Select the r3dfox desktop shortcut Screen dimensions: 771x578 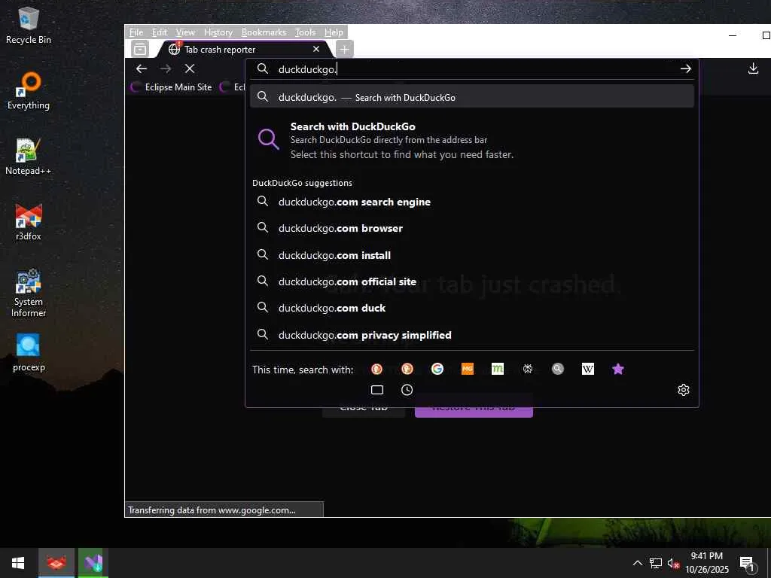tap(29, 222)
